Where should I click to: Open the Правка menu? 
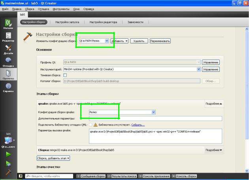pos(17,9)
